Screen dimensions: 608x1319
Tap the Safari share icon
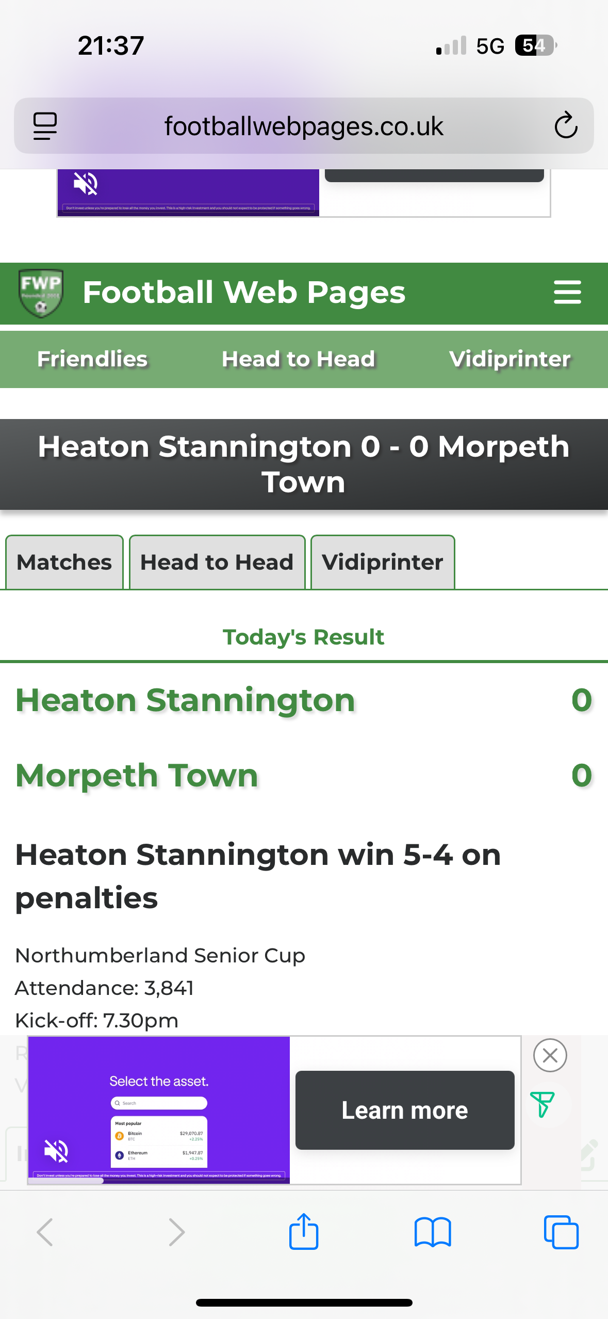click(x=304, y=1231)
